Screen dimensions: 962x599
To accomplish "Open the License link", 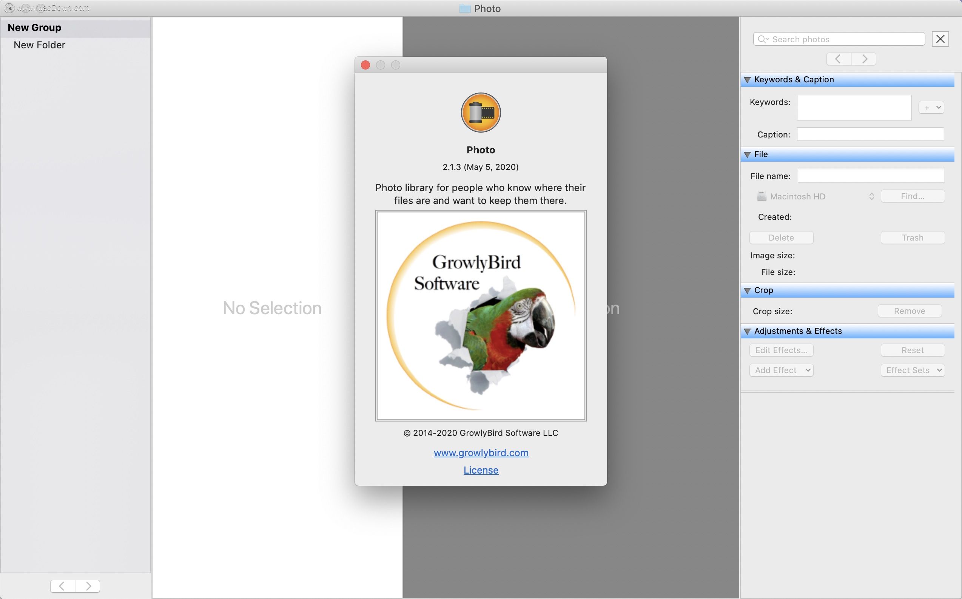I will (x=481, y=470).
